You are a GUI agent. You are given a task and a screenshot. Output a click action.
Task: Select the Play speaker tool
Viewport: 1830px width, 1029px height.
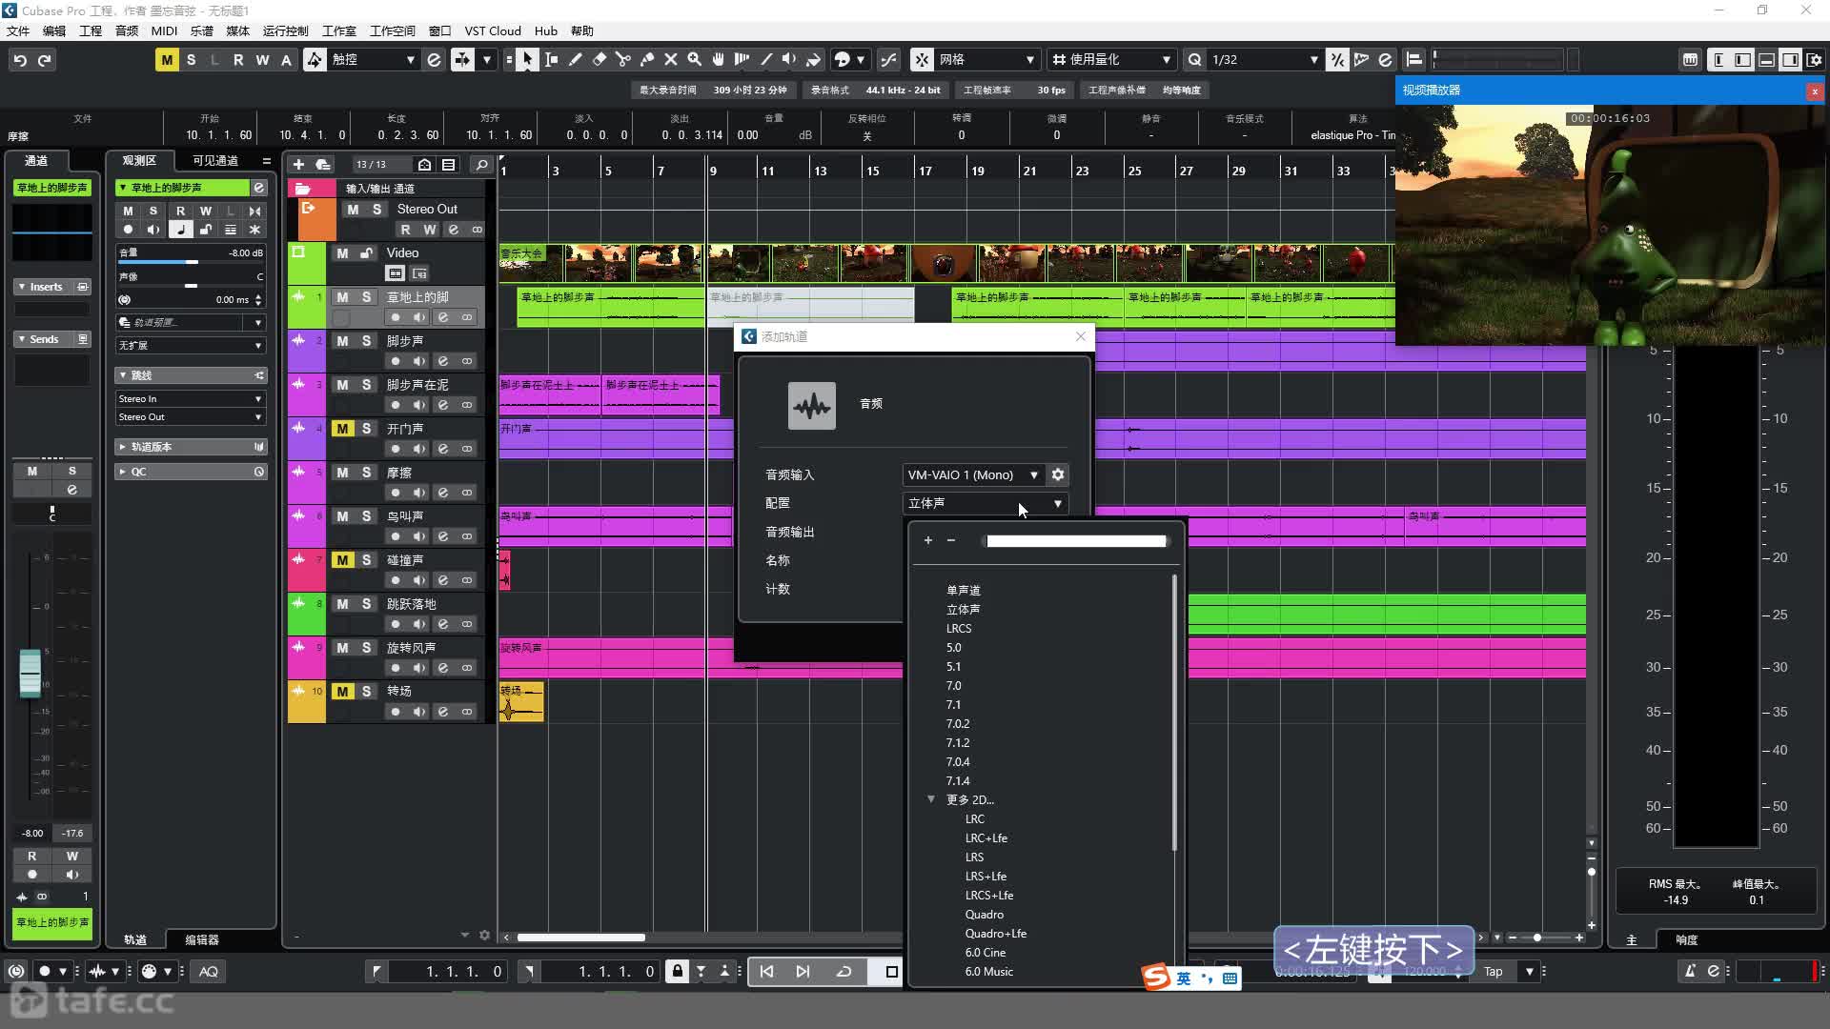tap(789, 59)
